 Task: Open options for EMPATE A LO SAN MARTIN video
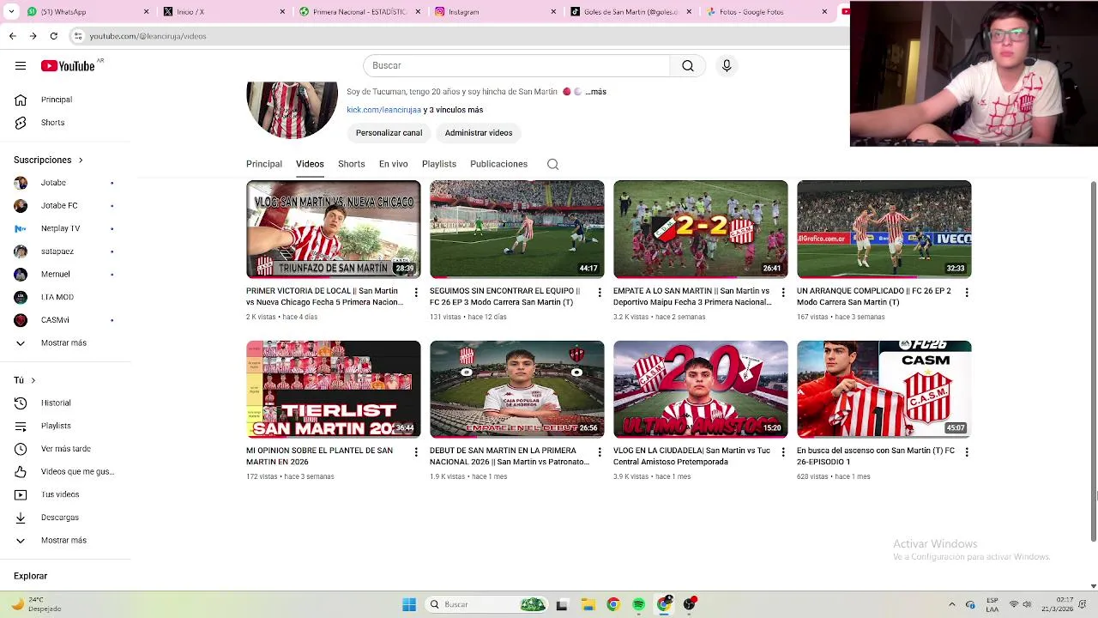783,293
